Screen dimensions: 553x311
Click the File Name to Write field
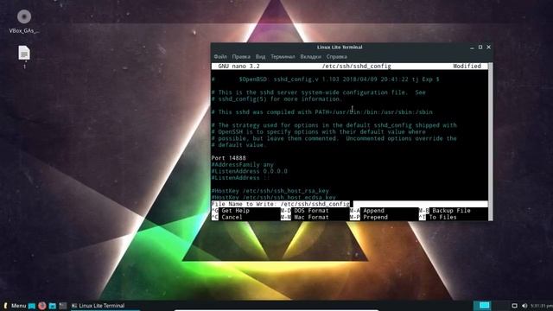(349, 204)
